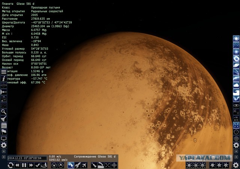
Task: Pause the simulation time
Action: tap(24, 165)
